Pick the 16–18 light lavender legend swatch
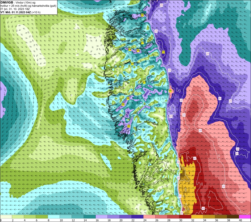 point(101,216)
